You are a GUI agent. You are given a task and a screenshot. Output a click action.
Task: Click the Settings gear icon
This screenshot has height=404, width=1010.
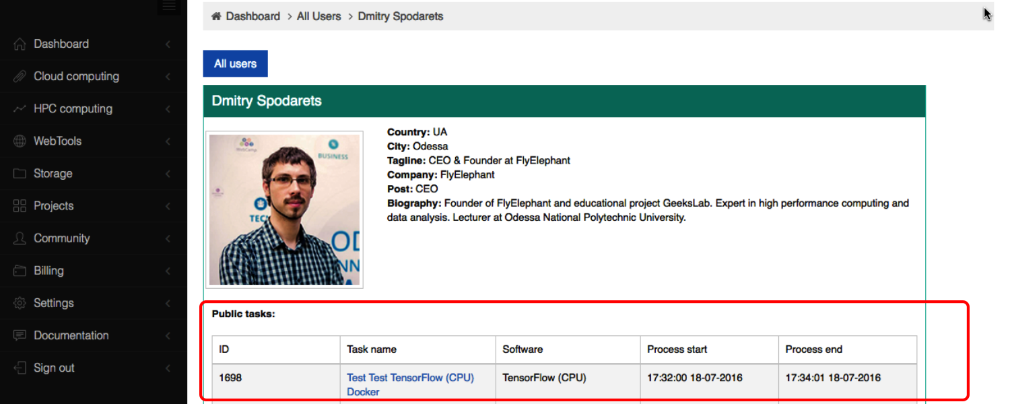click(x=20, y=303)
